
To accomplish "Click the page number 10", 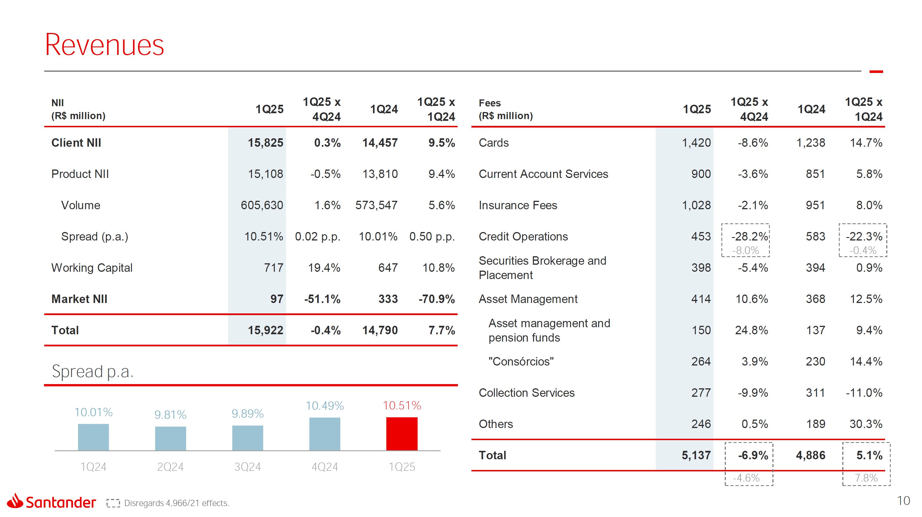I will click(x=903, y=501).
